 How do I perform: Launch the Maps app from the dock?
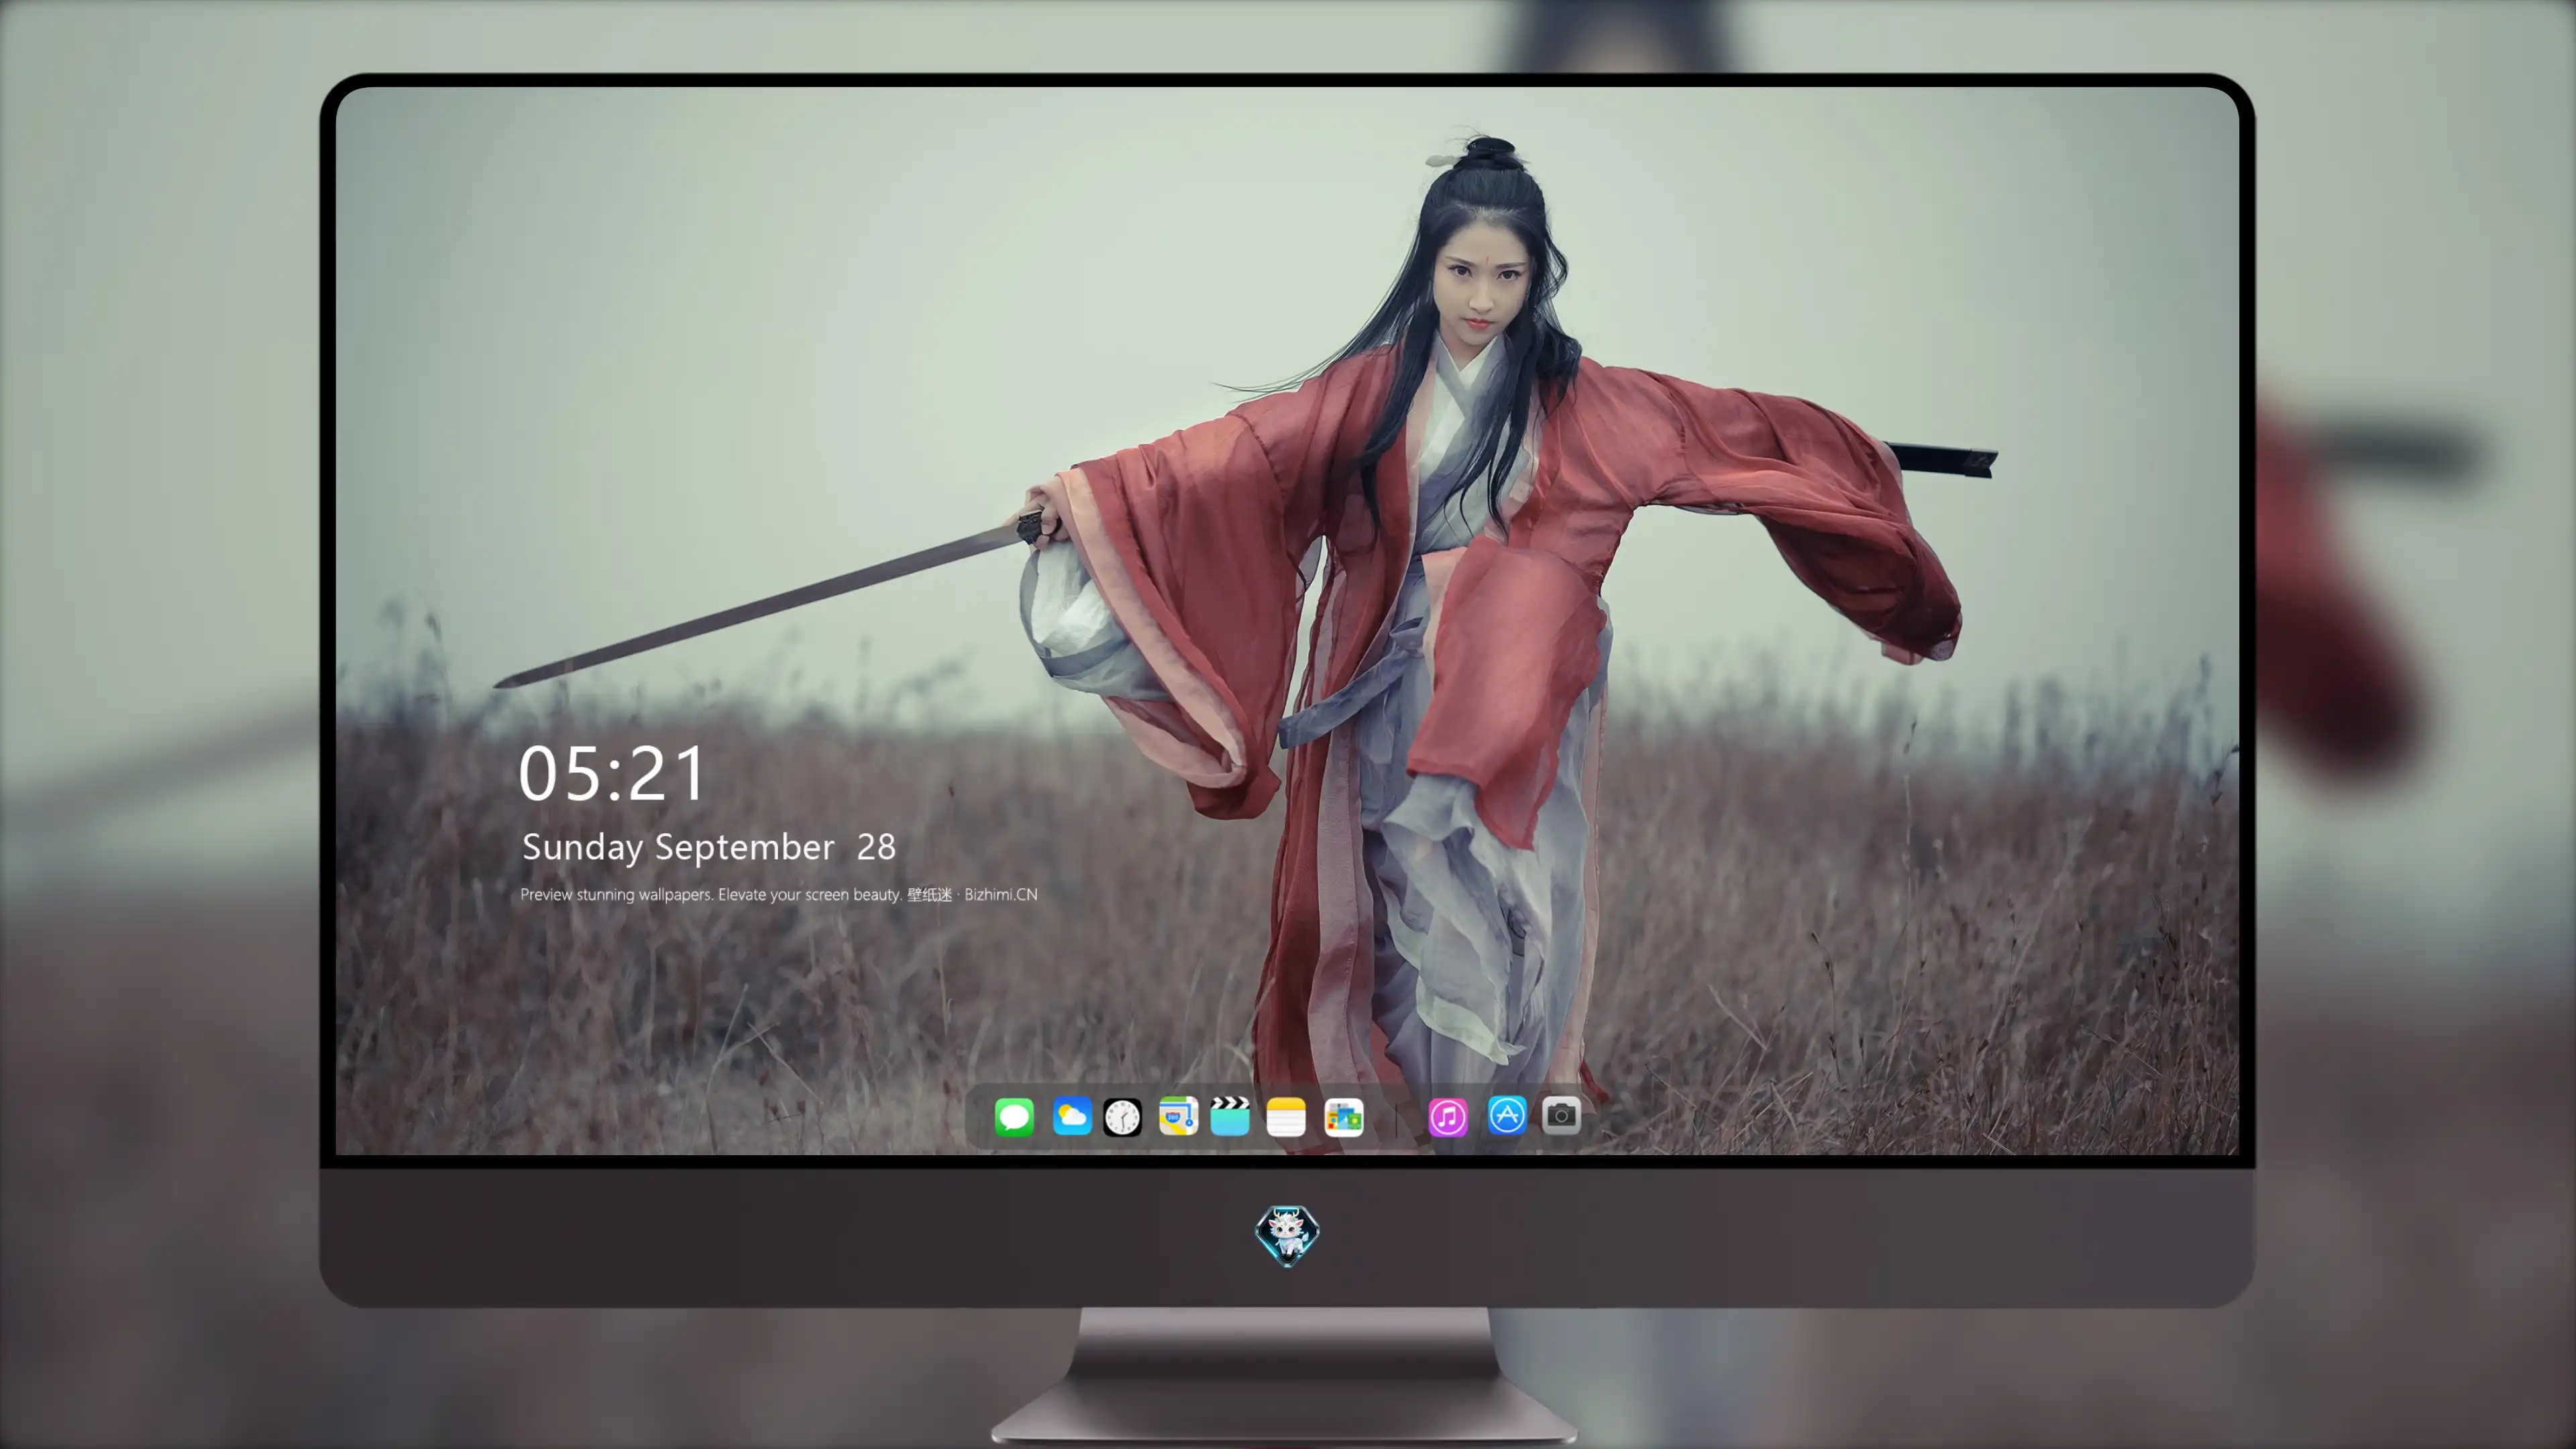coord(1178,1116)
